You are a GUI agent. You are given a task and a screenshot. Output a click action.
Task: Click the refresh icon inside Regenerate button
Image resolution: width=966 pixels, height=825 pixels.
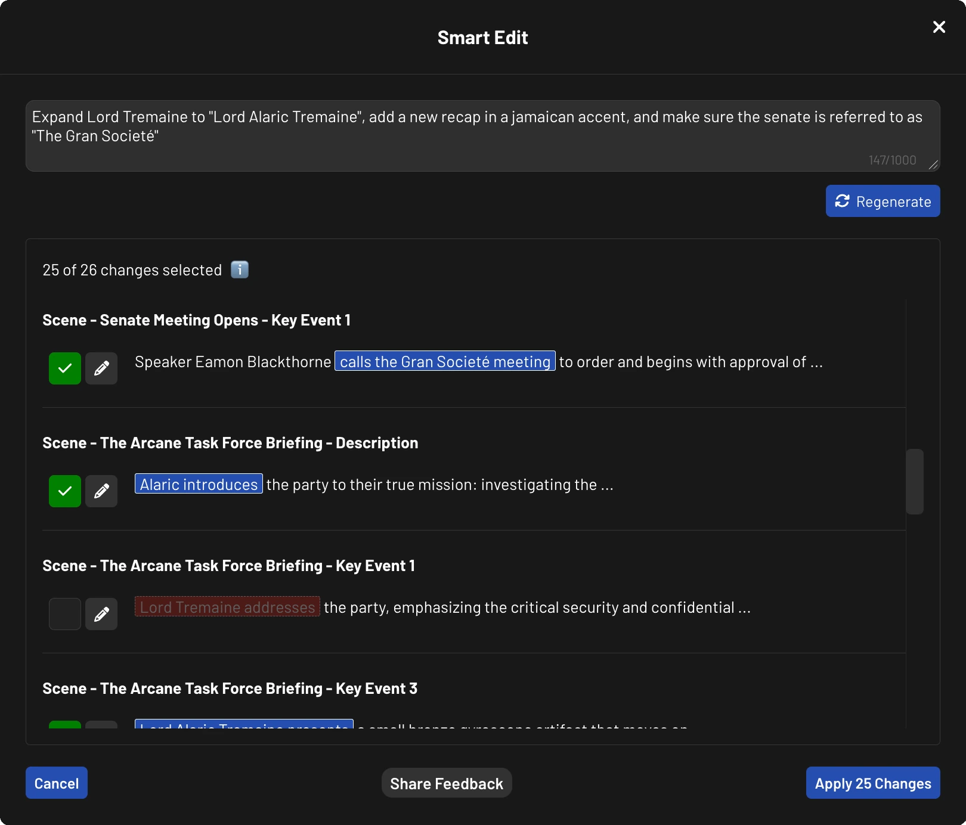[843, 201]
